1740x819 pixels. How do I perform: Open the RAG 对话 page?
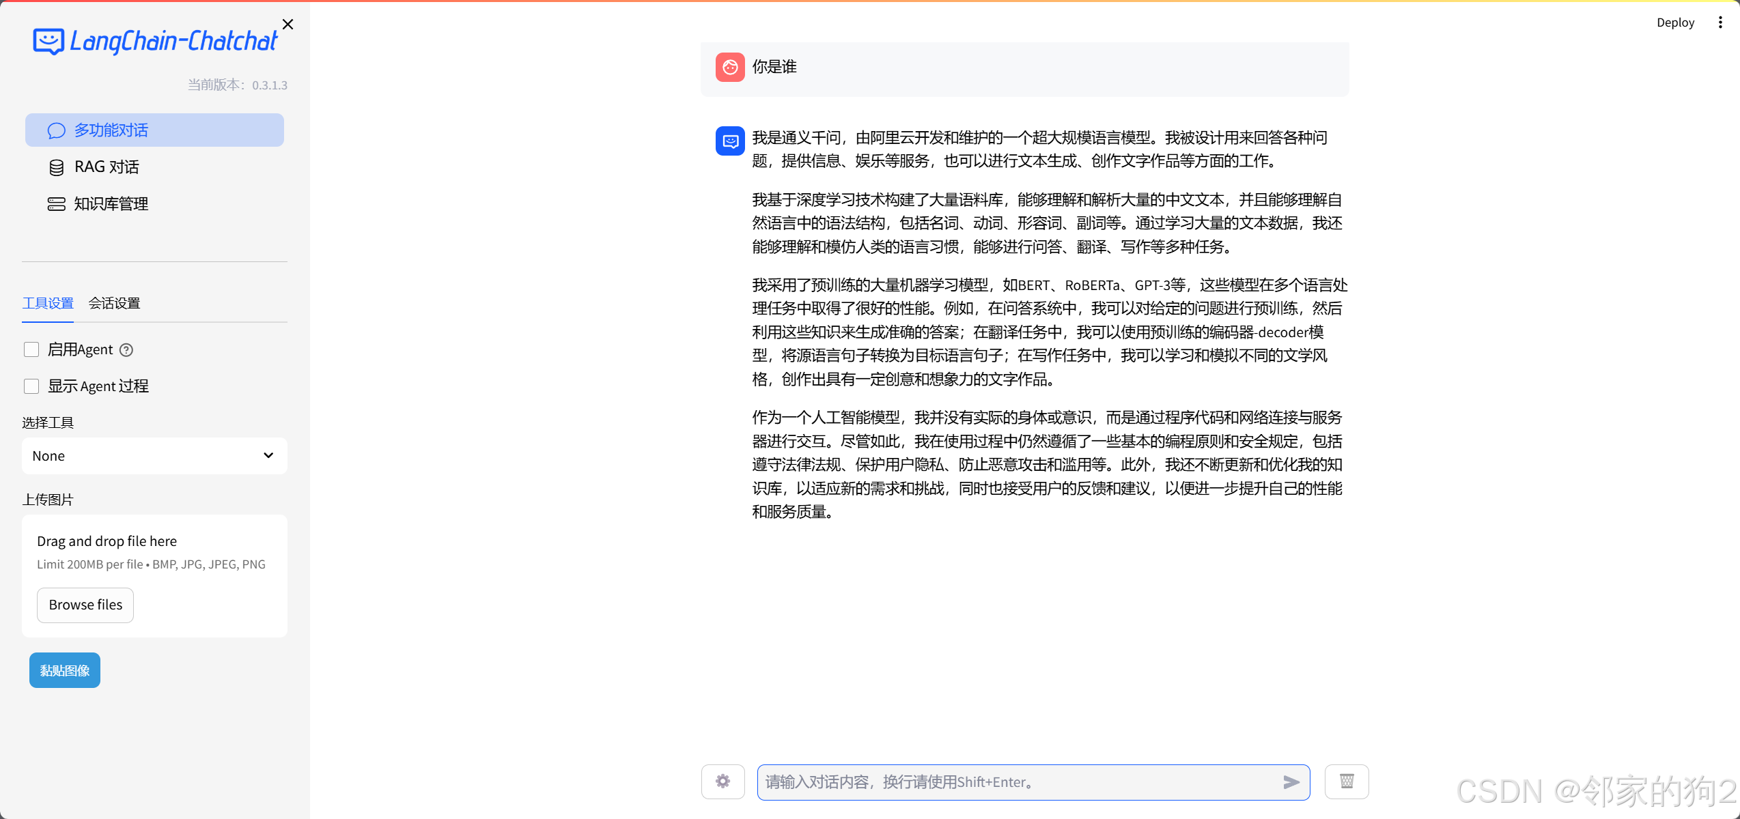point(154,167)
